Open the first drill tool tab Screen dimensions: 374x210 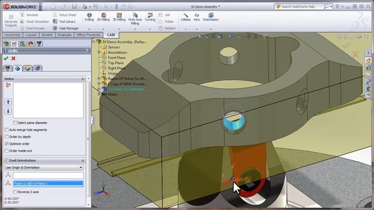tap(8, 68)
